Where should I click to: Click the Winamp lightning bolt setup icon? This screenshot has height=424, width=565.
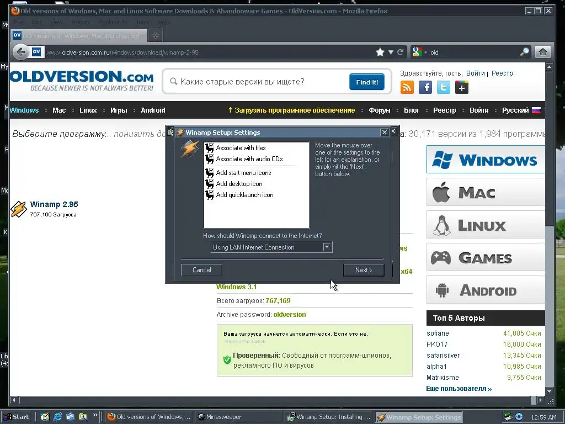190,149
